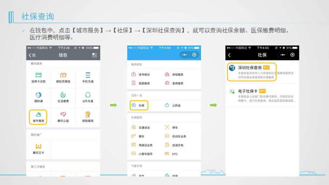Select 社保 under 五险一金
329x185 pixels.
[x=139, y=105]
